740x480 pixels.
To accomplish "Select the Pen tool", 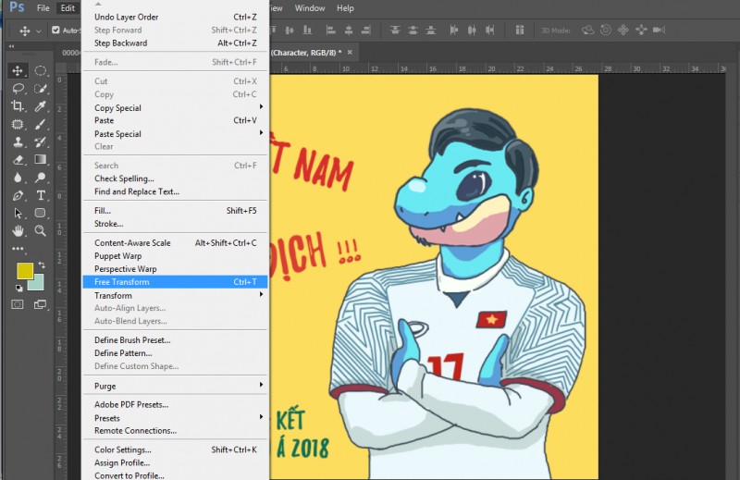I will point(18,195).
